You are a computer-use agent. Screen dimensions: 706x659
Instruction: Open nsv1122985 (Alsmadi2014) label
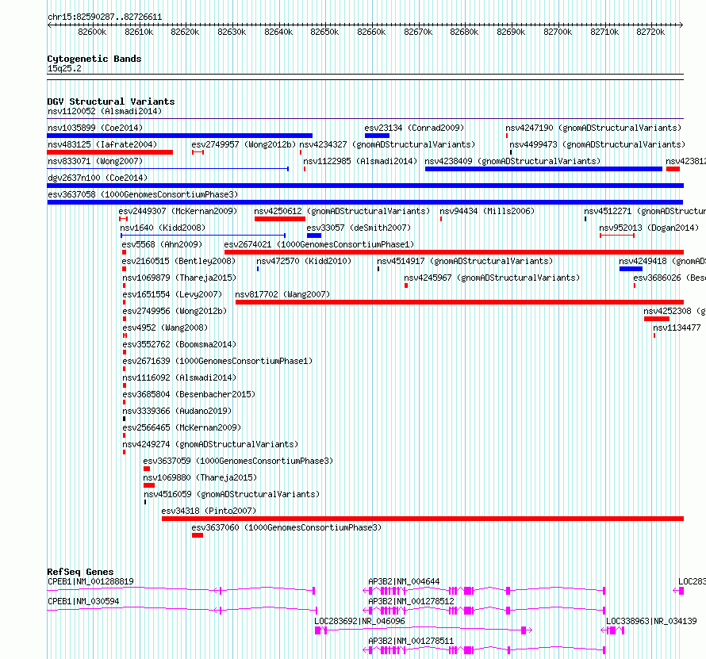(x=360, y=161)
